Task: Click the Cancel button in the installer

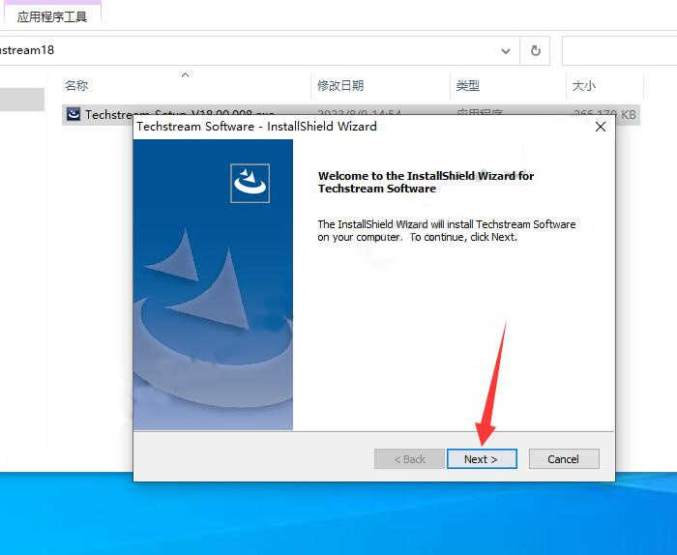Action: (564, 458)
